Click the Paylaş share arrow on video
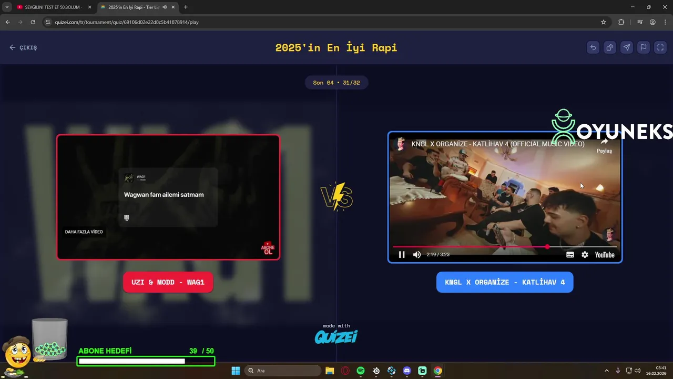This screenshot has height=379, width=673. (x=604, y=146)
